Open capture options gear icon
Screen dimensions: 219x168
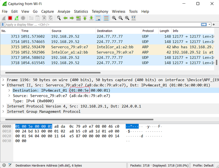[23, 18]
